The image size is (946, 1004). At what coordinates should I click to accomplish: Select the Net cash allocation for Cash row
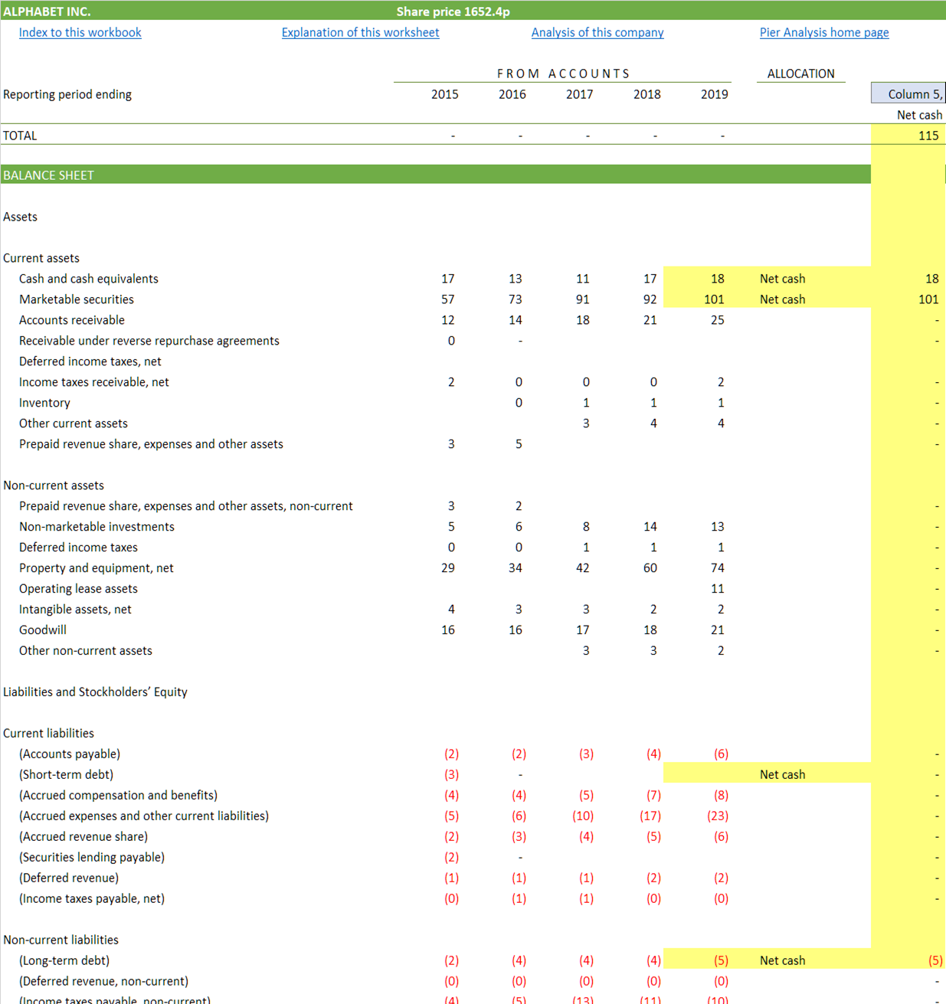pos(782,279)
